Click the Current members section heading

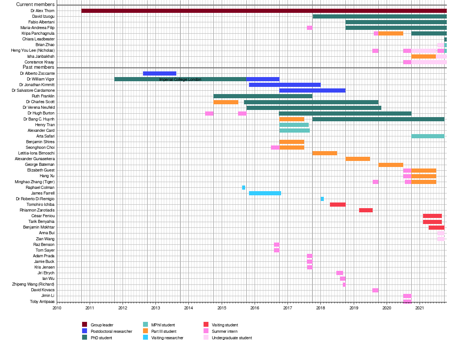pyautogui.click(x=36, y=5)
